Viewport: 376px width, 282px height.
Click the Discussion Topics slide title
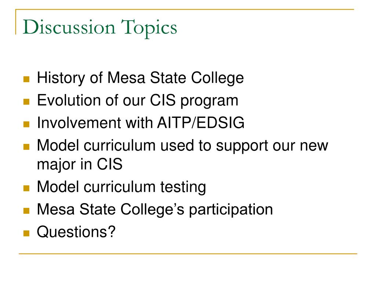100,28
